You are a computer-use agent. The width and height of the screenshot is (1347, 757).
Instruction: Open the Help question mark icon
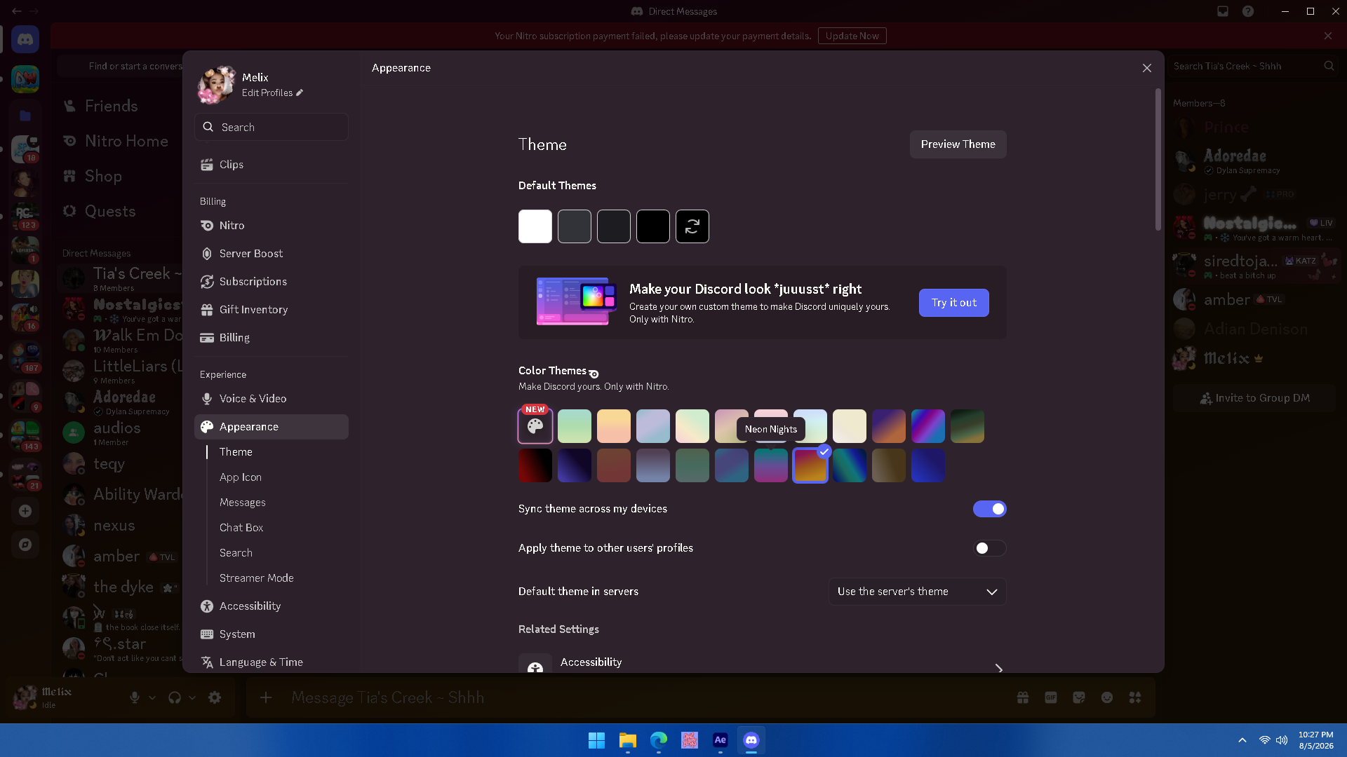(x=1248, y=11)
